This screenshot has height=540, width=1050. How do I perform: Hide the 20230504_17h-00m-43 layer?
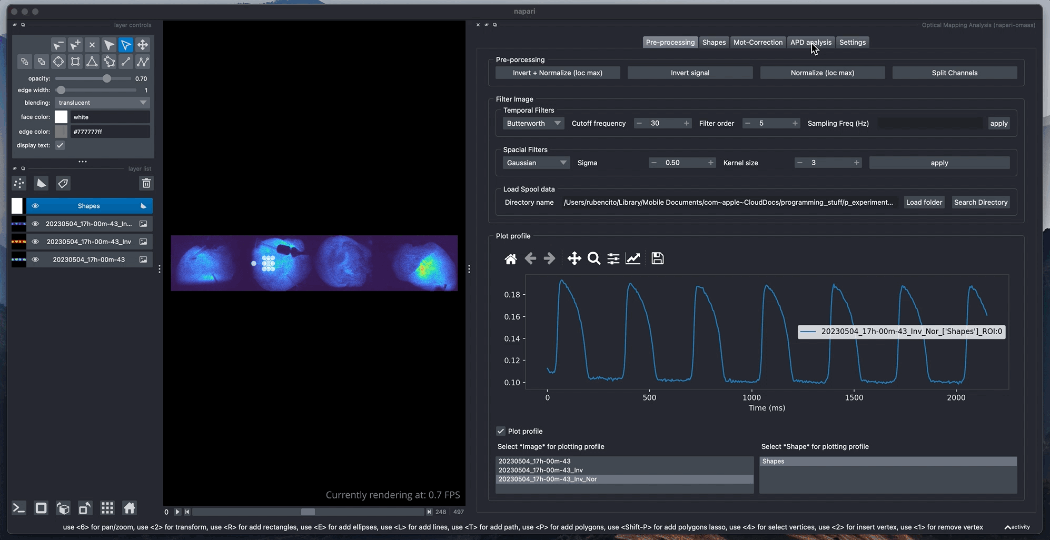35,259
